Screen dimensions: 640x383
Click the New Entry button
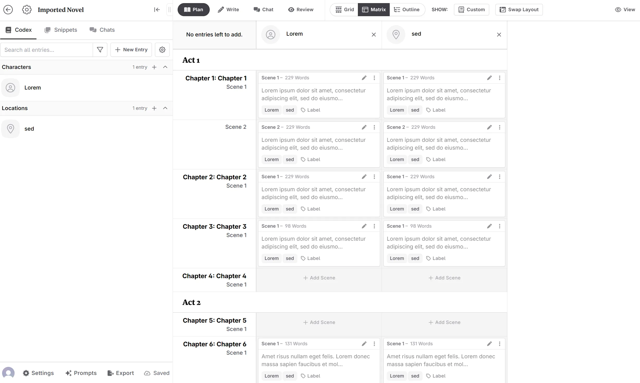[x=131, y=50]
